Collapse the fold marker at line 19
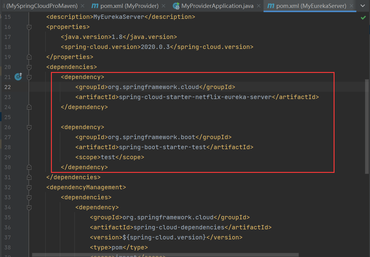Viewport: 370px width, 257px height. (x=29, y=57)
